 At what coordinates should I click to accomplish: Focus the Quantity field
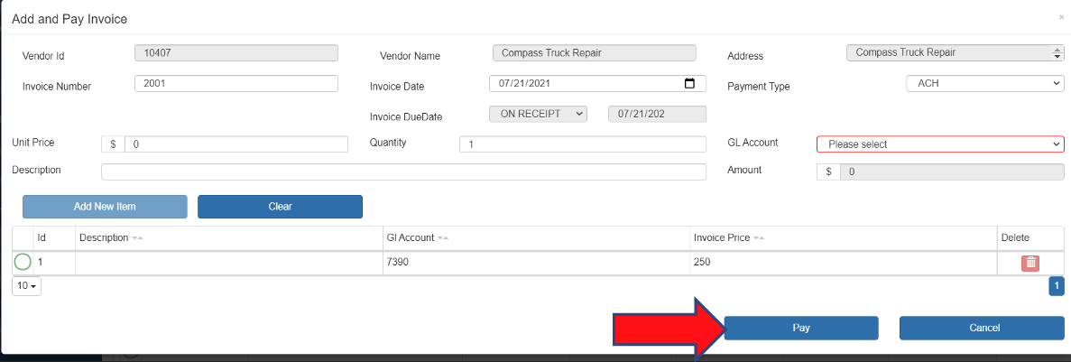click(x=583, y=144)
